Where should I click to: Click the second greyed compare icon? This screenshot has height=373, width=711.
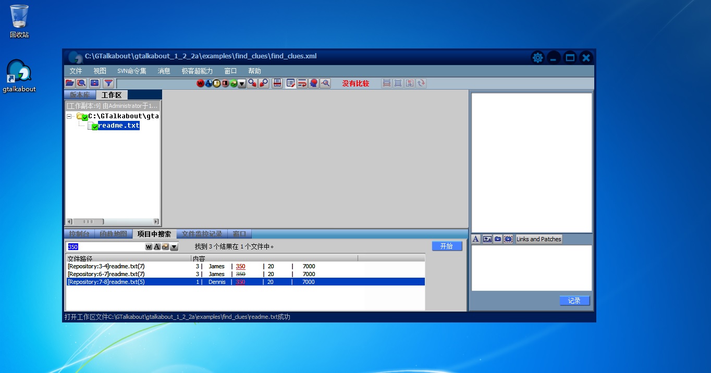[x=398, y=83]
